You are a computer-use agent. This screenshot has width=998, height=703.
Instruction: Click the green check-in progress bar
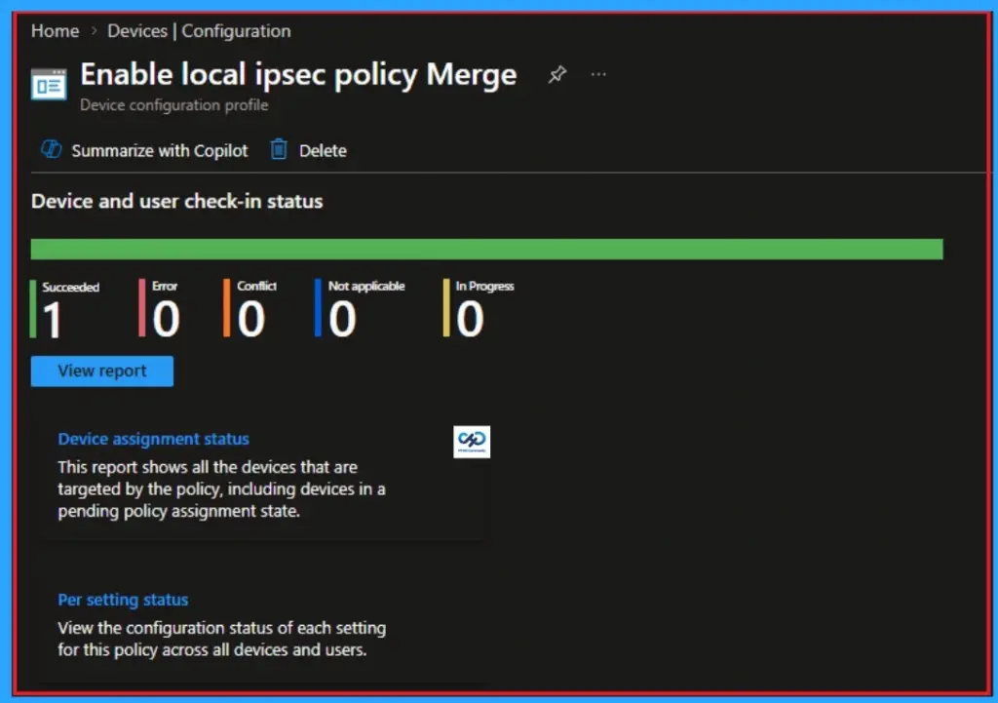[x=487, y=248]
